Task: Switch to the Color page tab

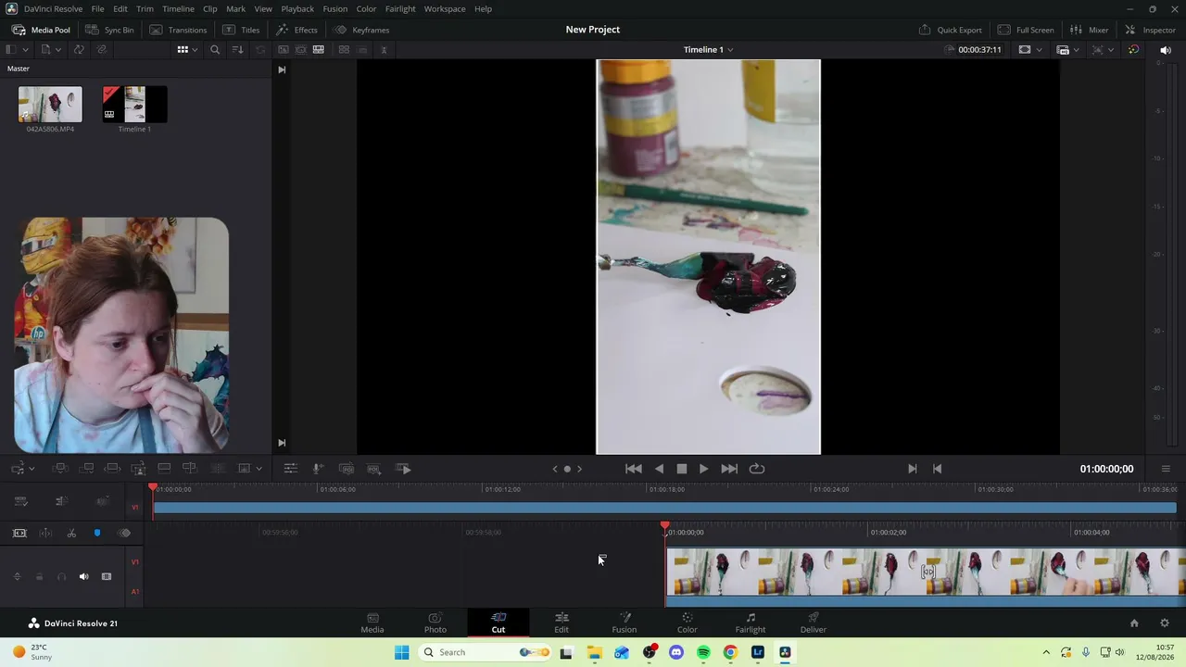Action: [x=687, y=623]
